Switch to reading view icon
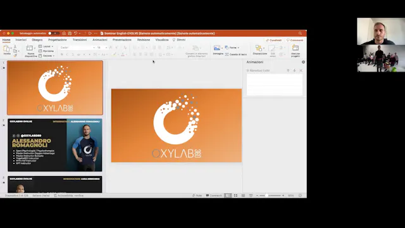This screenshot has width=405, height=228. (243, 196)
